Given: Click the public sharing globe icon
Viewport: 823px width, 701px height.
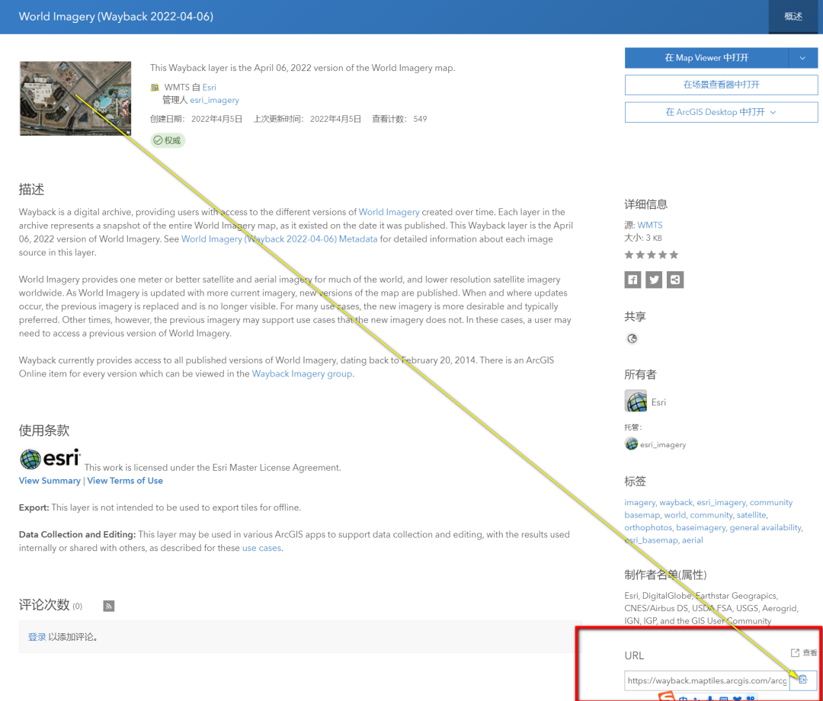Looking at the screenshot, I should (632, 339).
